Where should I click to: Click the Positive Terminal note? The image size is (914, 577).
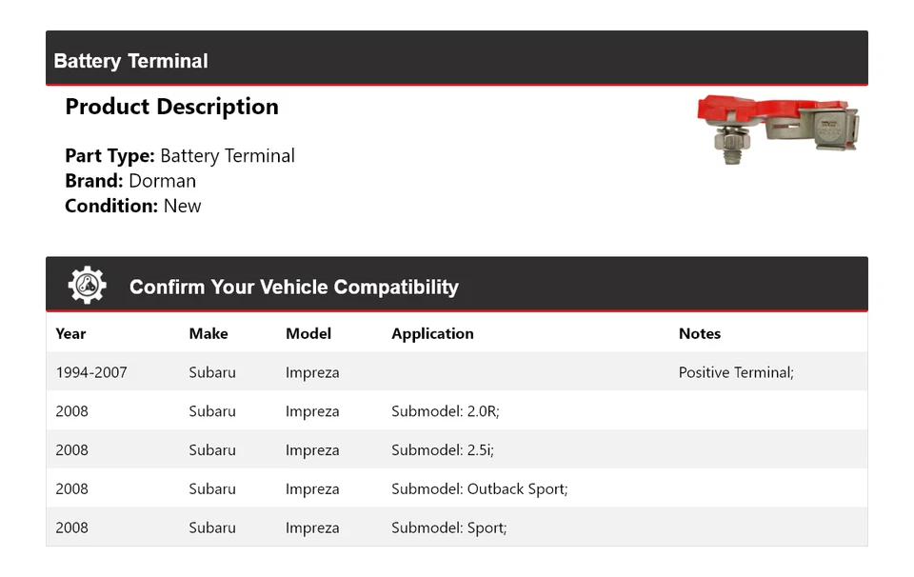736,372
